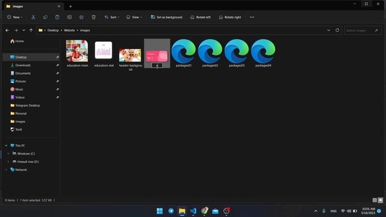Expand address bar history dropdown
The image size is (386, 217).
click(329, 30)
